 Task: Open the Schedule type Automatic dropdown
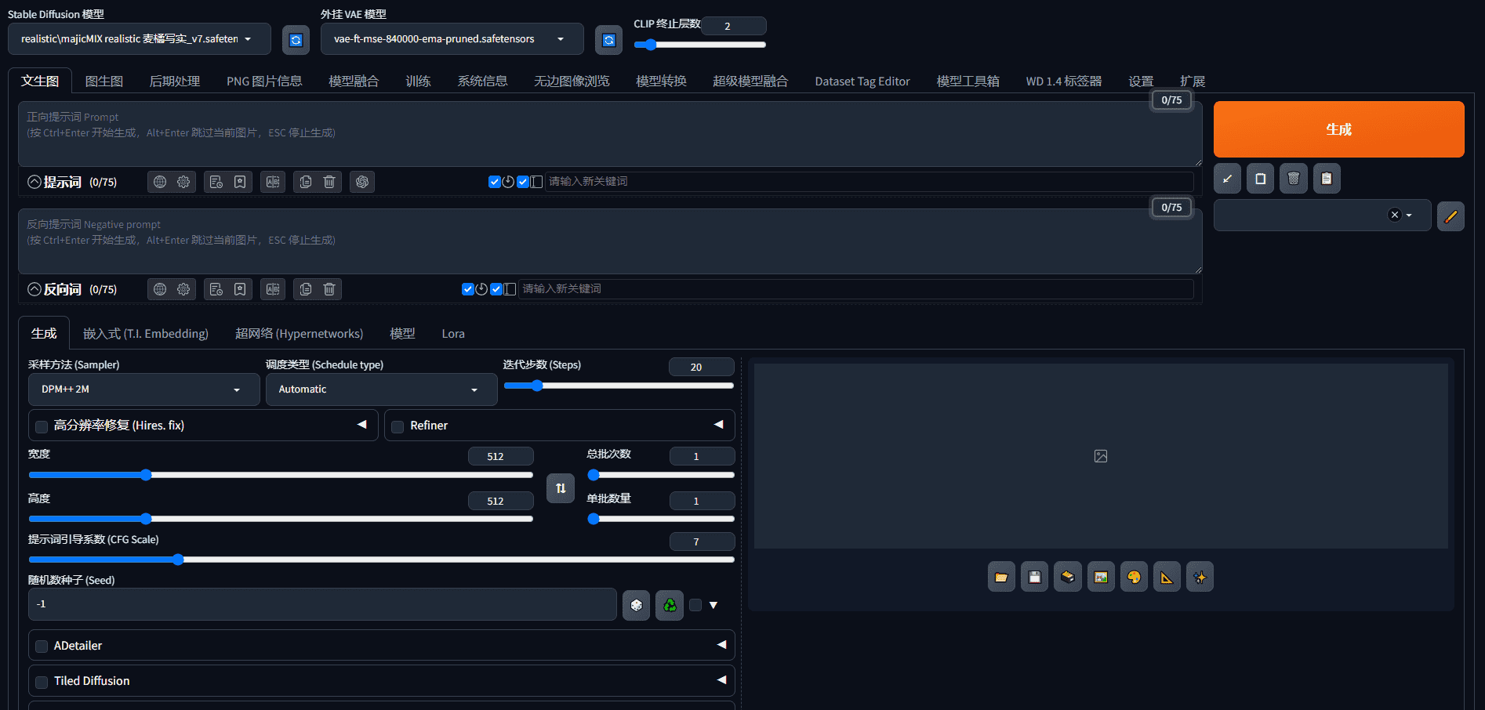[x=381, y=389]
